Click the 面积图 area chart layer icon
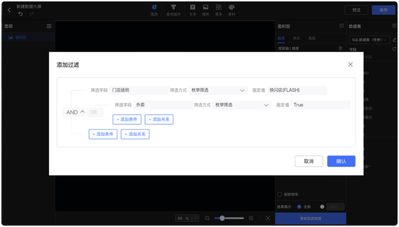Image resolution: width=399 pixels, height=227 pixels. tap(11, 37)
